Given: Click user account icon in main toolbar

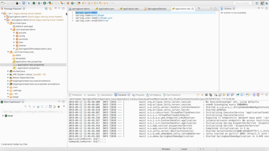Looking at the screenshot, I should (17, 3).
